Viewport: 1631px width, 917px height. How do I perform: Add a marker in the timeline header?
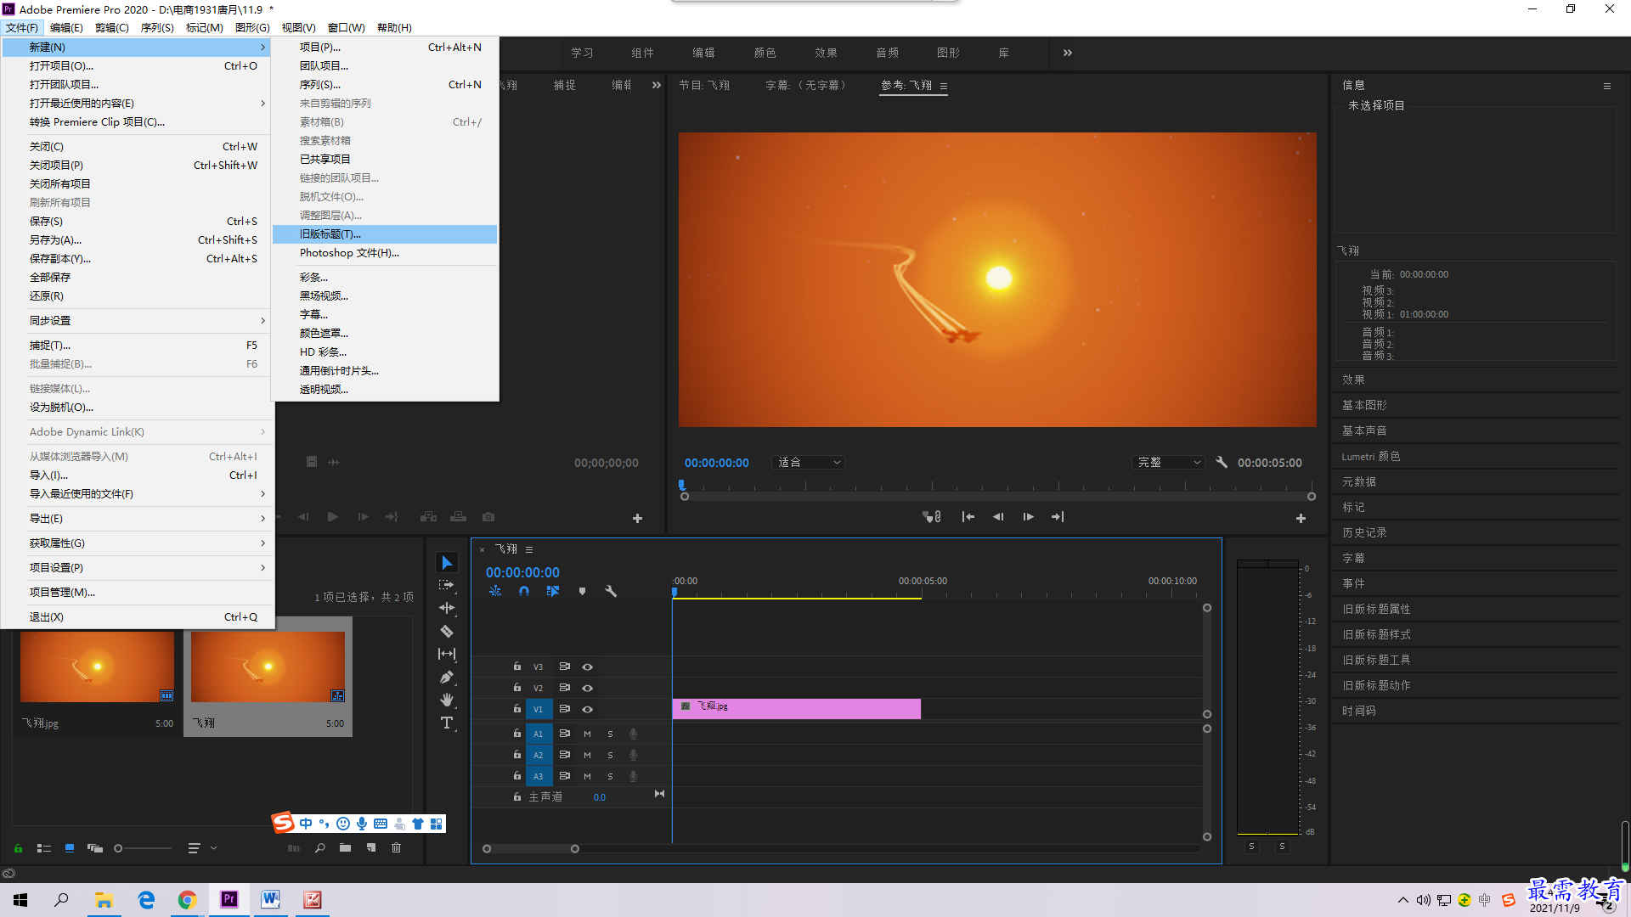click(582, 591)
